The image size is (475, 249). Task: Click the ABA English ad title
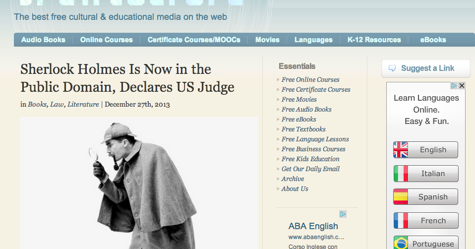[313, 226]
